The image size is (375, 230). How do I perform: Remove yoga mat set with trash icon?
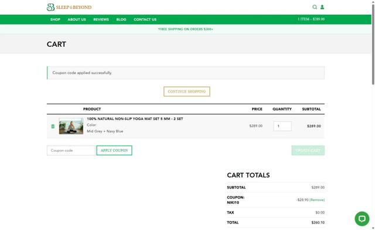point(53,126)
